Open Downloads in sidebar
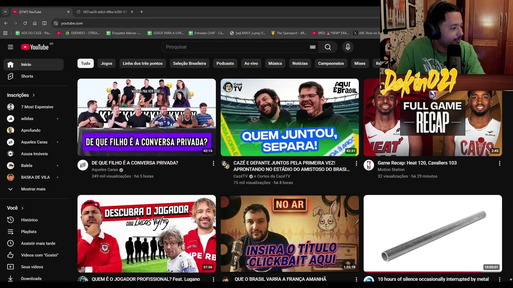513x288 pixels. 34,278
